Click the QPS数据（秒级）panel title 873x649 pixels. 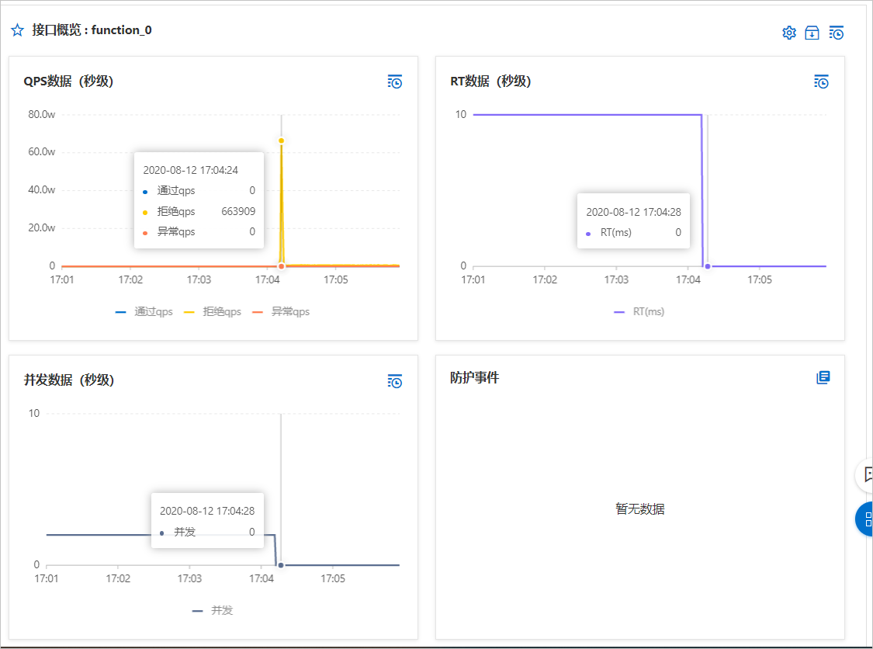point(68,82)
